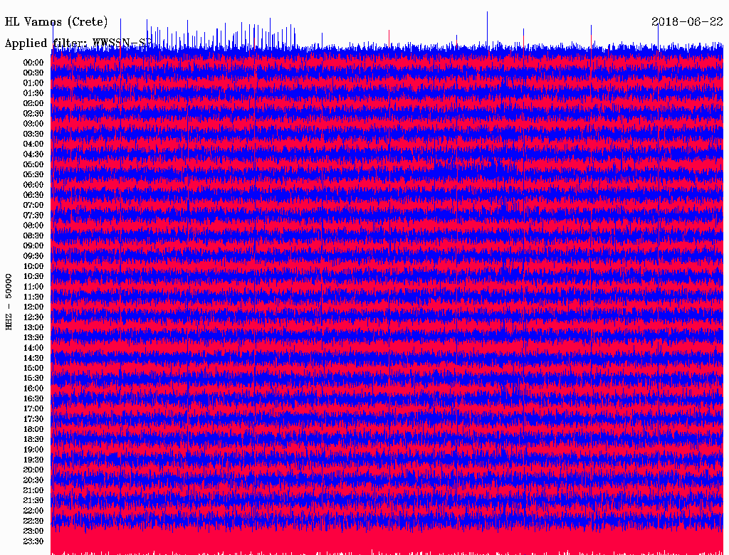Image resolution: width=729 pixels, height=555 pixels.
Task: Select the 14:30 time row label
Action: 33,359
